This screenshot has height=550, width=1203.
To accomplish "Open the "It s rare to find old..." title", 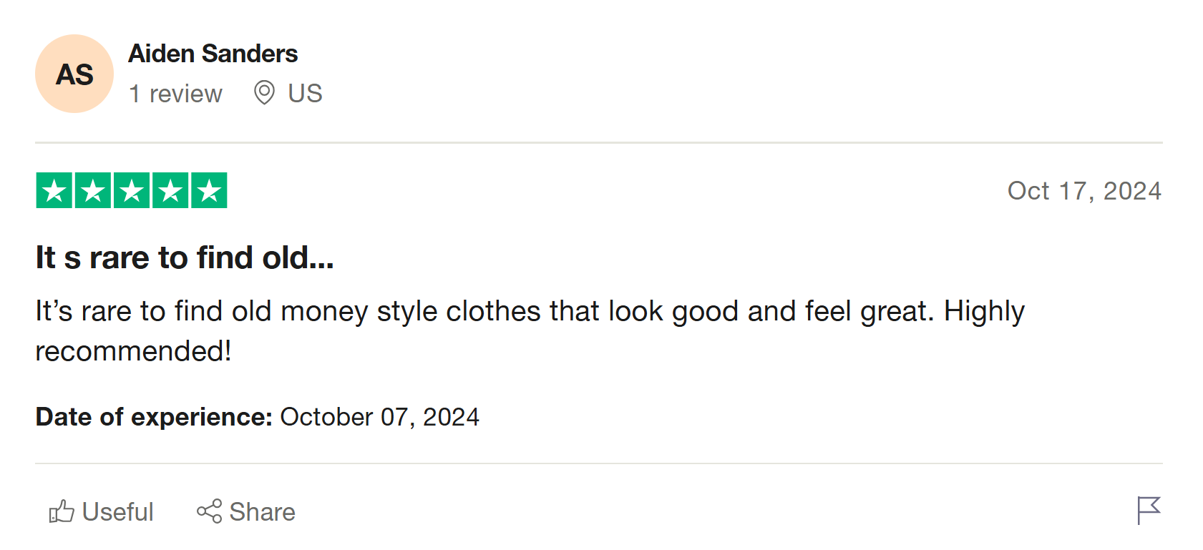I will [185, 257].
